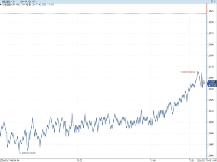217x162 pixels.
Task: Click the 1.0170 y-axis label
Action: click(210, 67)
